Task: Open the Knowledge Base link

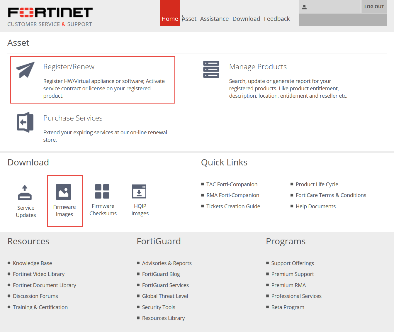Action: pyautogui.click(x=32, y=263)
